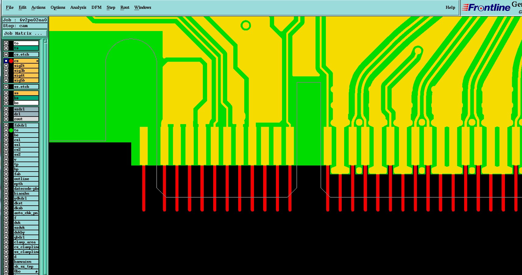This screenshot has height=275, width=522.
Task: Toggle the checkbox for the npth layer
Action: click(x=6, y=184)
